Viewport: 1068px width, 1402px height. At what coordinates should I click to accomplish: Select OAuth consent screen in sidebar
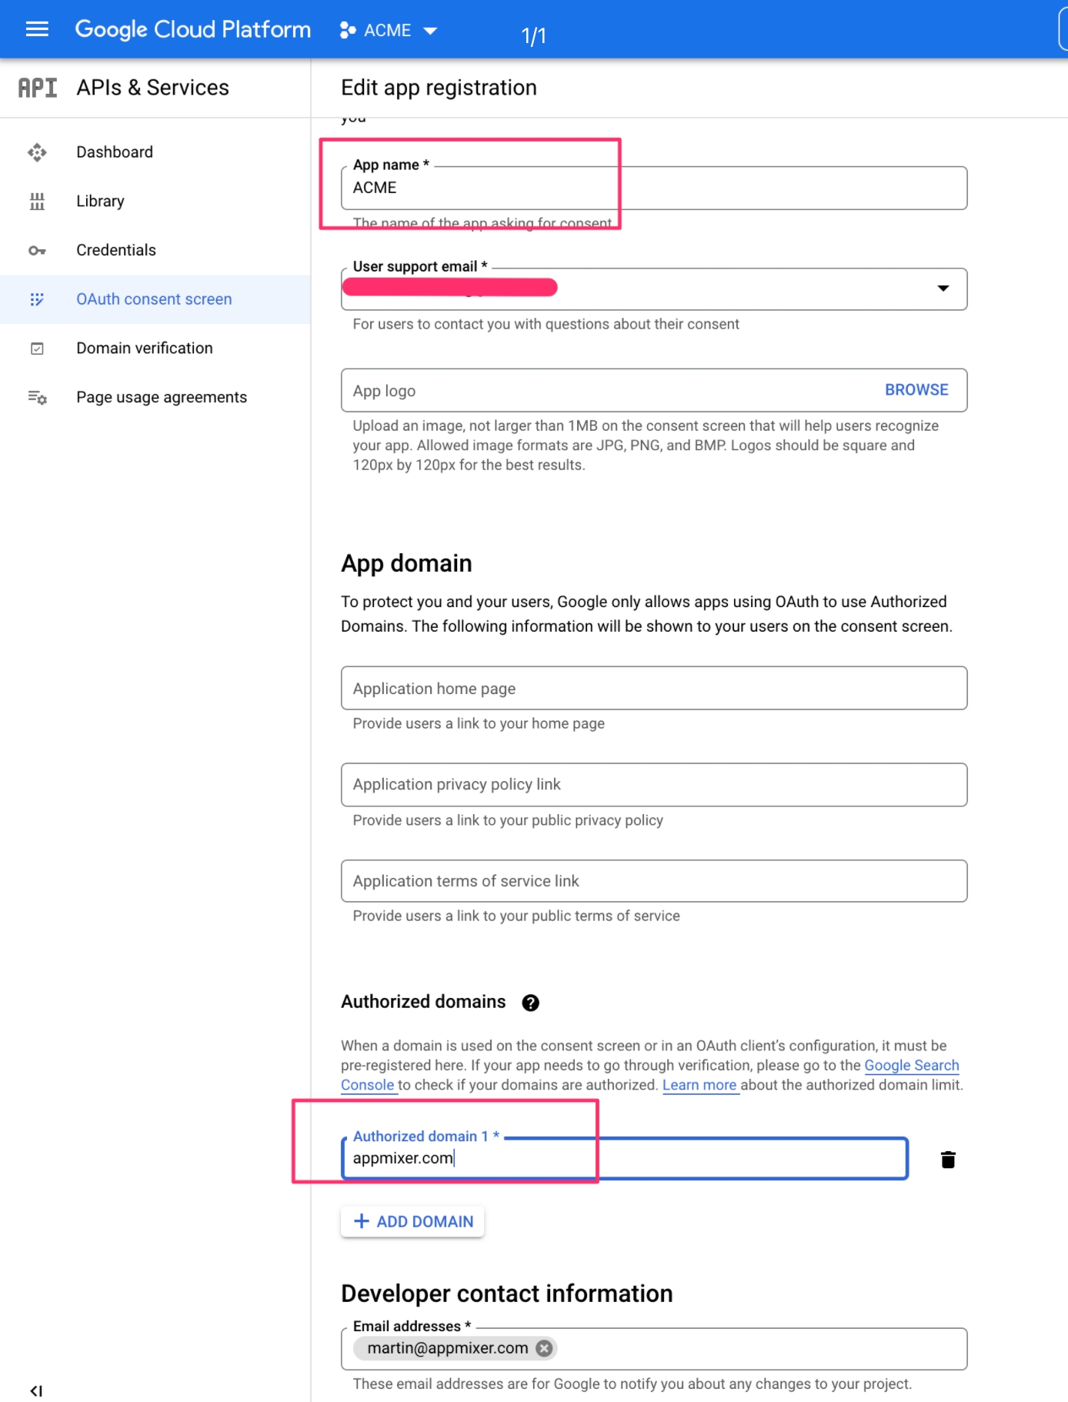pos(154,299)
